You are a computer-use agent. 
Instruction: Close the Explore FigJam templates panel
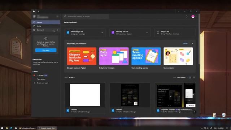click(192, 44)
